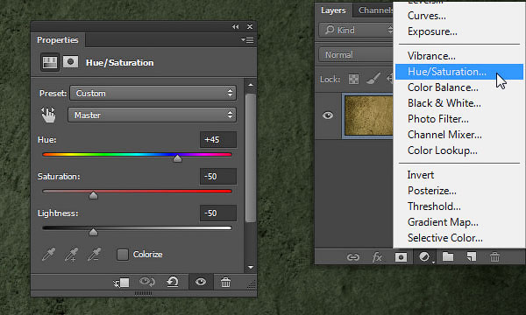Delete the adjustment layer from Properties panel
Viewport: 526px width, 315px height.
pos(225,283)
